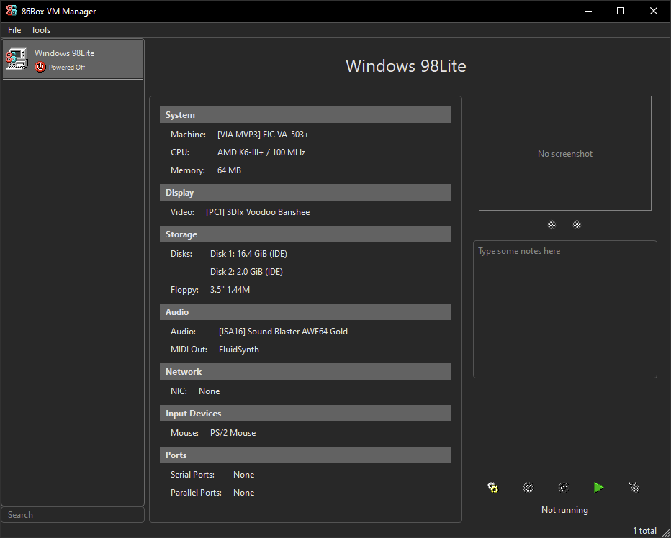Click the 'Parallel Ports:' label
The image size is (671, 538).
(x=196, y=492)
